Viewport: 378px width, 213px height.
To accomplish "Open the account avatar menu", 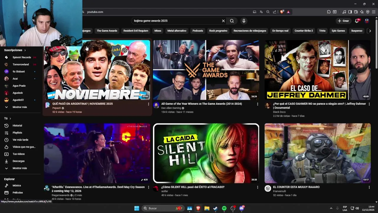I will pyautogui.click(x=367, y=21).
